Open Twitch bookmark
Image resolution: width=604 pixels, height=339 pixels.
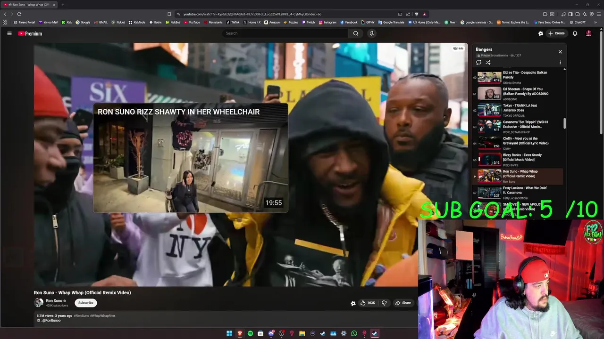[x=308, y=22]
